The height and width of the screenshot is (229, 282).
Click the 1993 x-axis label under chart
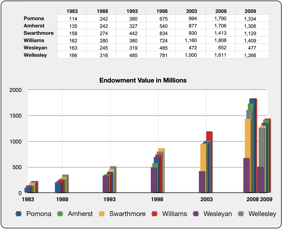109,199
